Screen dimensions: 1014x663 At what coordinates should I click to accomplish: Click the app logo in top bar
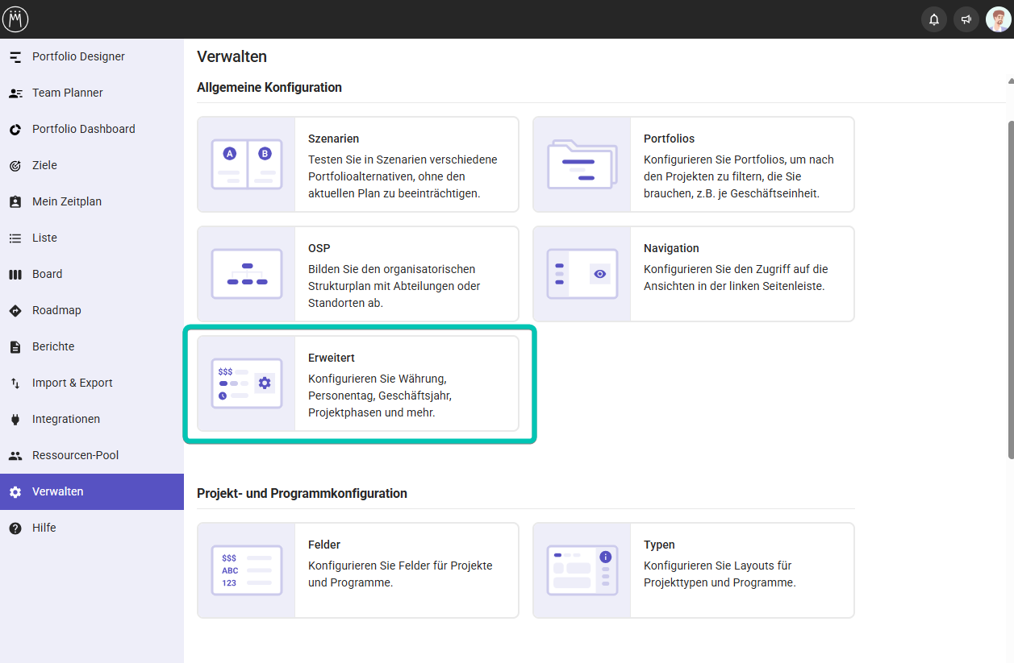[15, 19]
